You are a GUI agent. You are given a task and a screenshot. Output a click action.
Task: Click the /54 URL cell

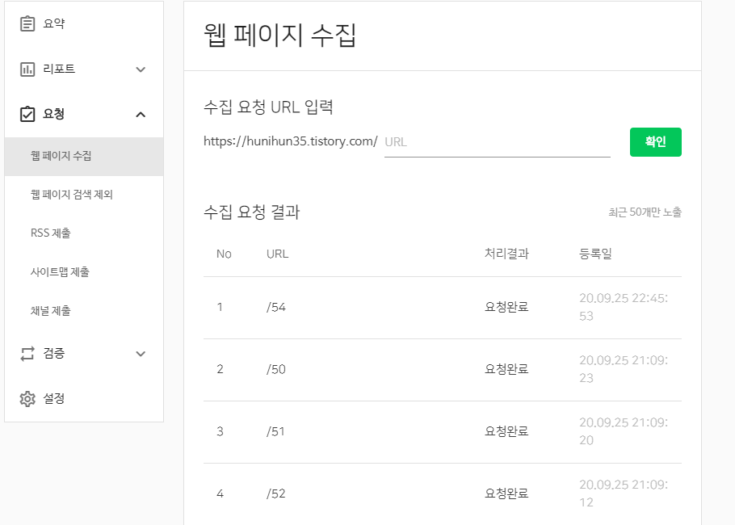(276, 308)
